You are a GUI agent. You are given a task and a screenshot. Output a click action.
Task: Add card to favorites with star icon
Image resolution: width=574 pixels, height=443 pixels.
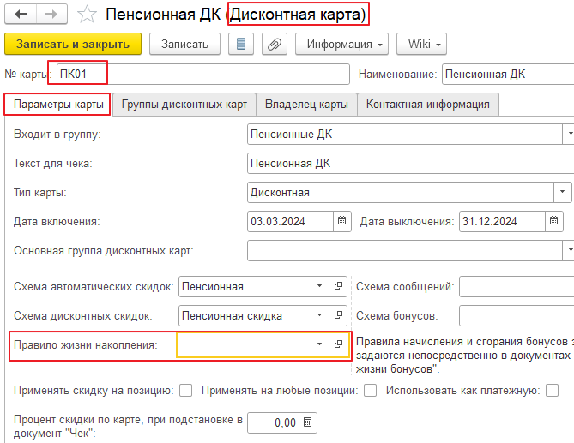coord(87,15)
